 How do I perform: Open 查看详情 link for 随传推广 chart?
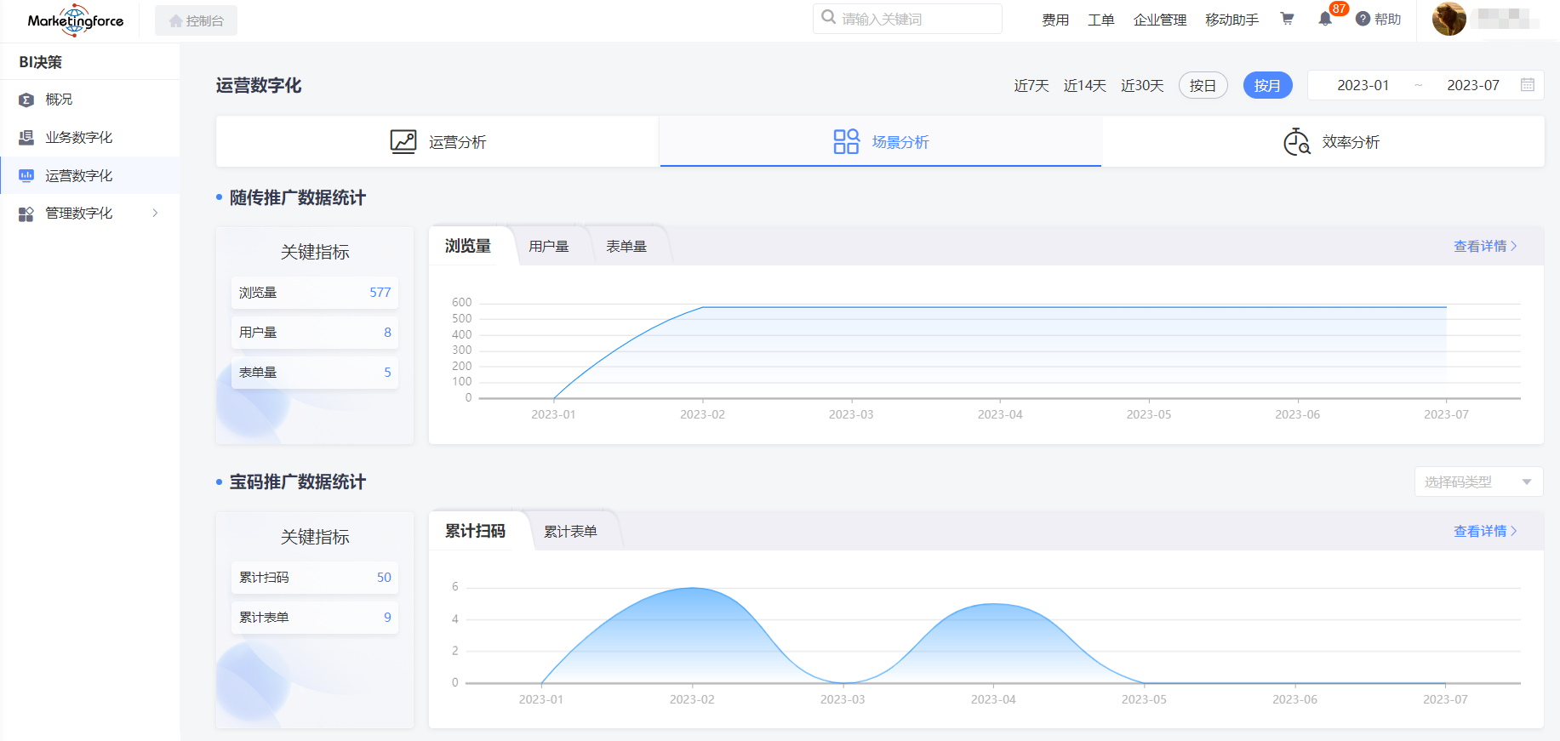point(1484,246)
